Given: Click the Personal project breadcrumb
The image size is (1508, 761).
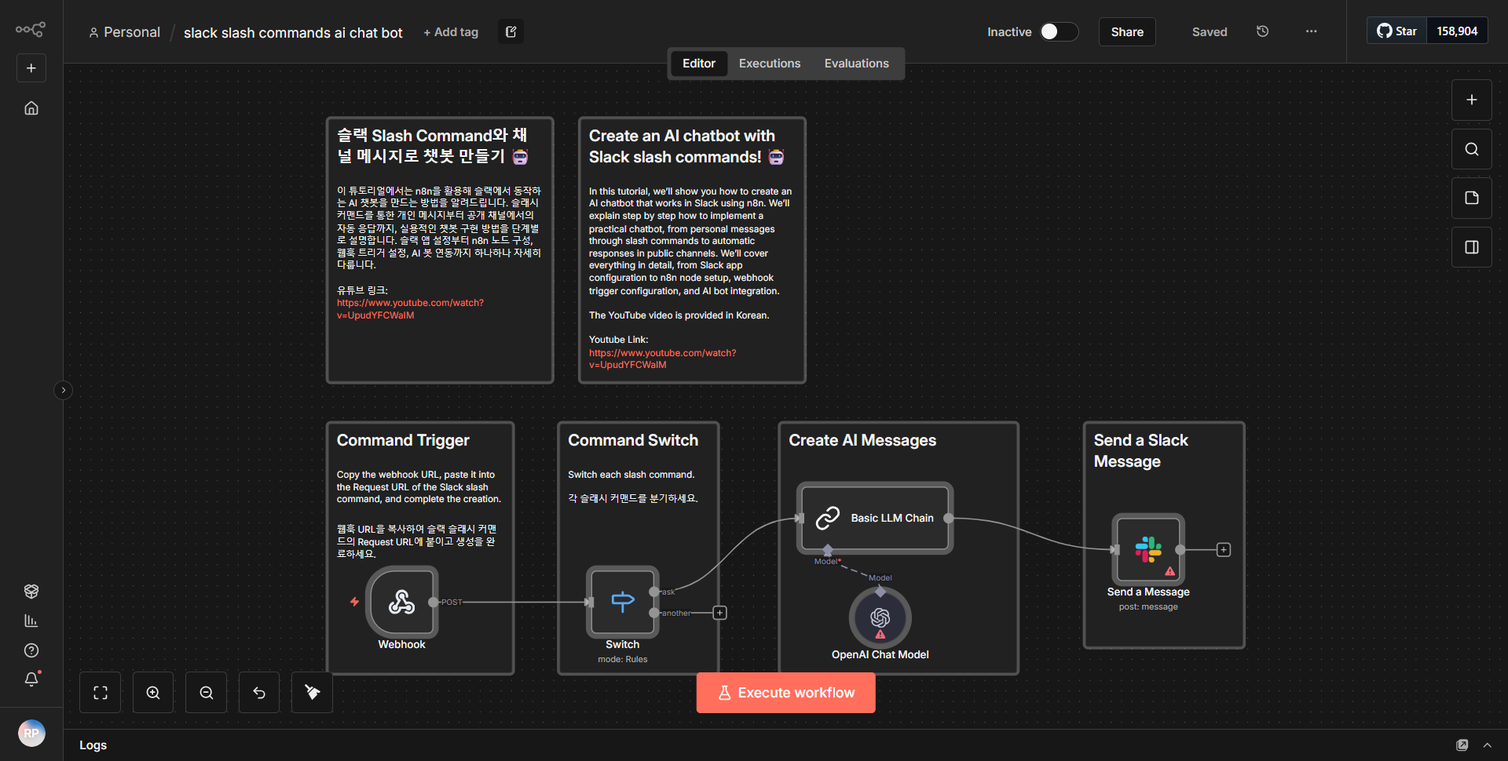Looking at the screenshot, I should [x=124, y=32].
